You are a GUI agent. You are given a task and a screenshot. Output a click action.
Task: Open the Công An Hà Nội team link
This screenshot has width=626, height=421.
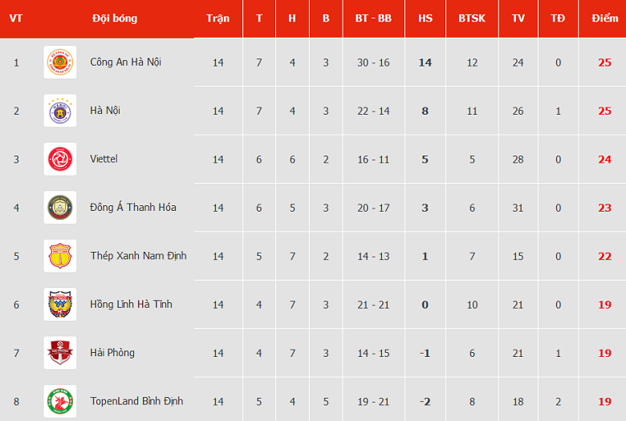[125, 63]
